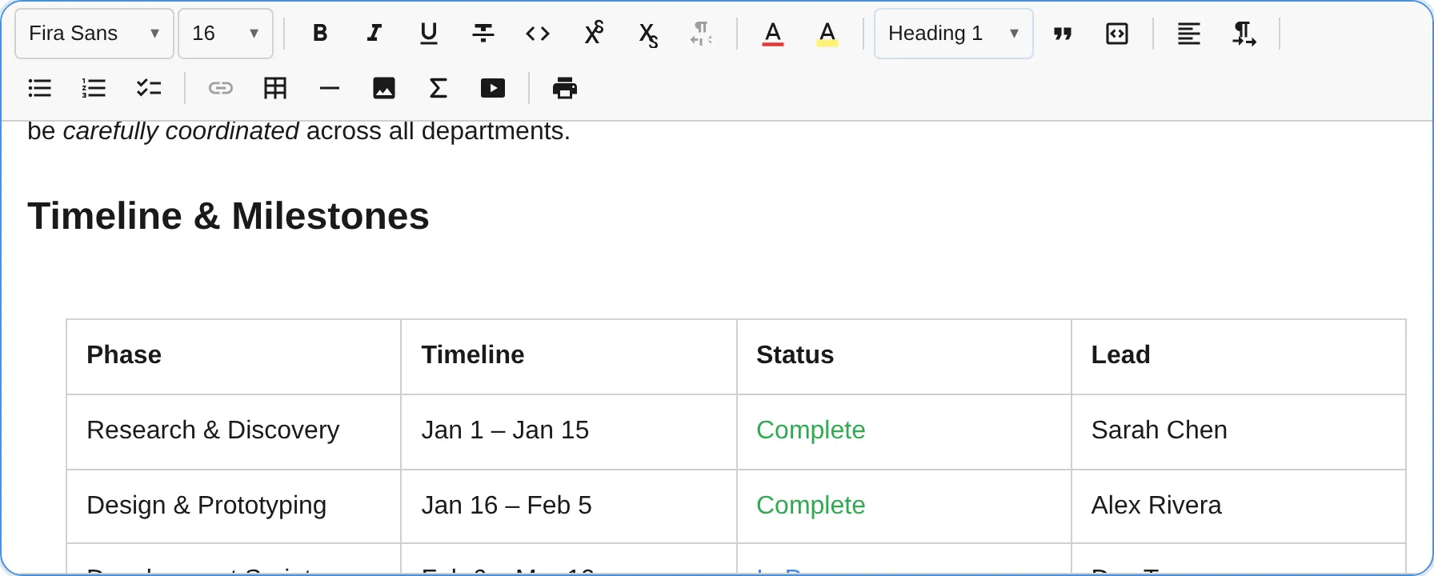
Task: Open the yellow highlight color picker
Action: click(x=827, y=34)
